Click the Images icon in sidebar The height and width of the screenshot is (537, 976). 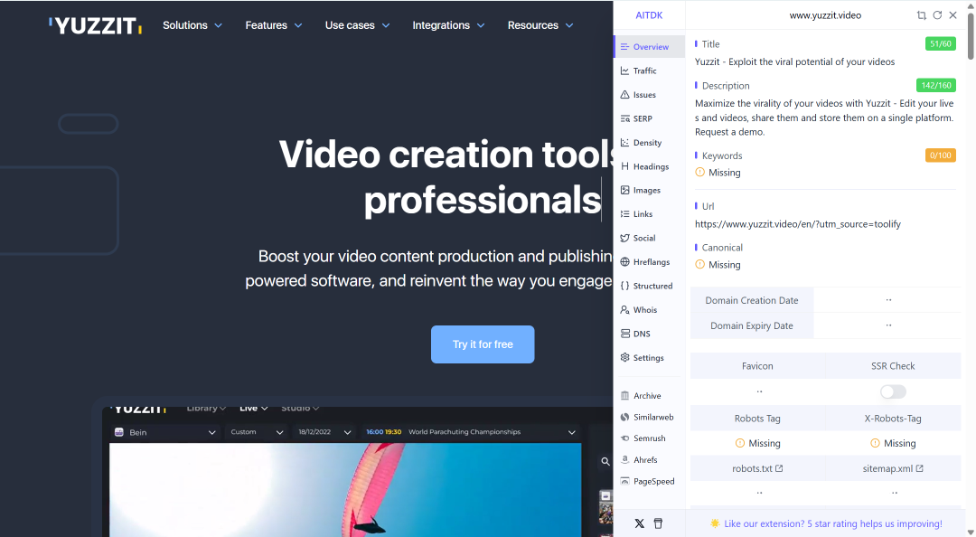click(625, 190)
